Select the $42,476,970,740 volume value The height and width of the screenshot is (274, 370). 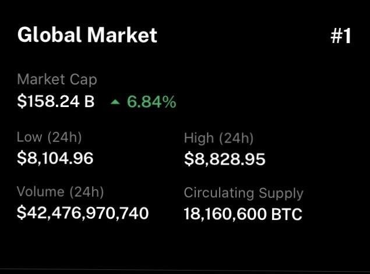(83, 213)
